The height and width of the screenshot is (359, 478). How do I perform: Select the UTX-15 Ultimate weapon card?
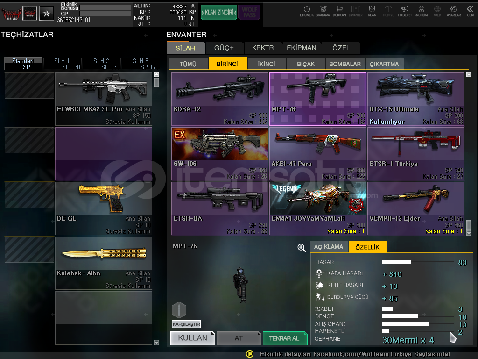tap(416, 99)
